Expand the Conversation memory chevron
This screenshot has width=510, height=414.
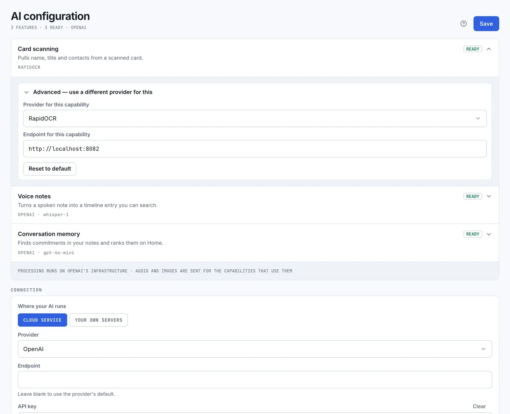(489, 234)
